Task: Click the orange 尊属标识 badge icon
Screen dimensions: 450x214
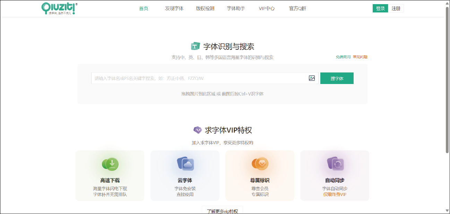Action: pos(260,164)
